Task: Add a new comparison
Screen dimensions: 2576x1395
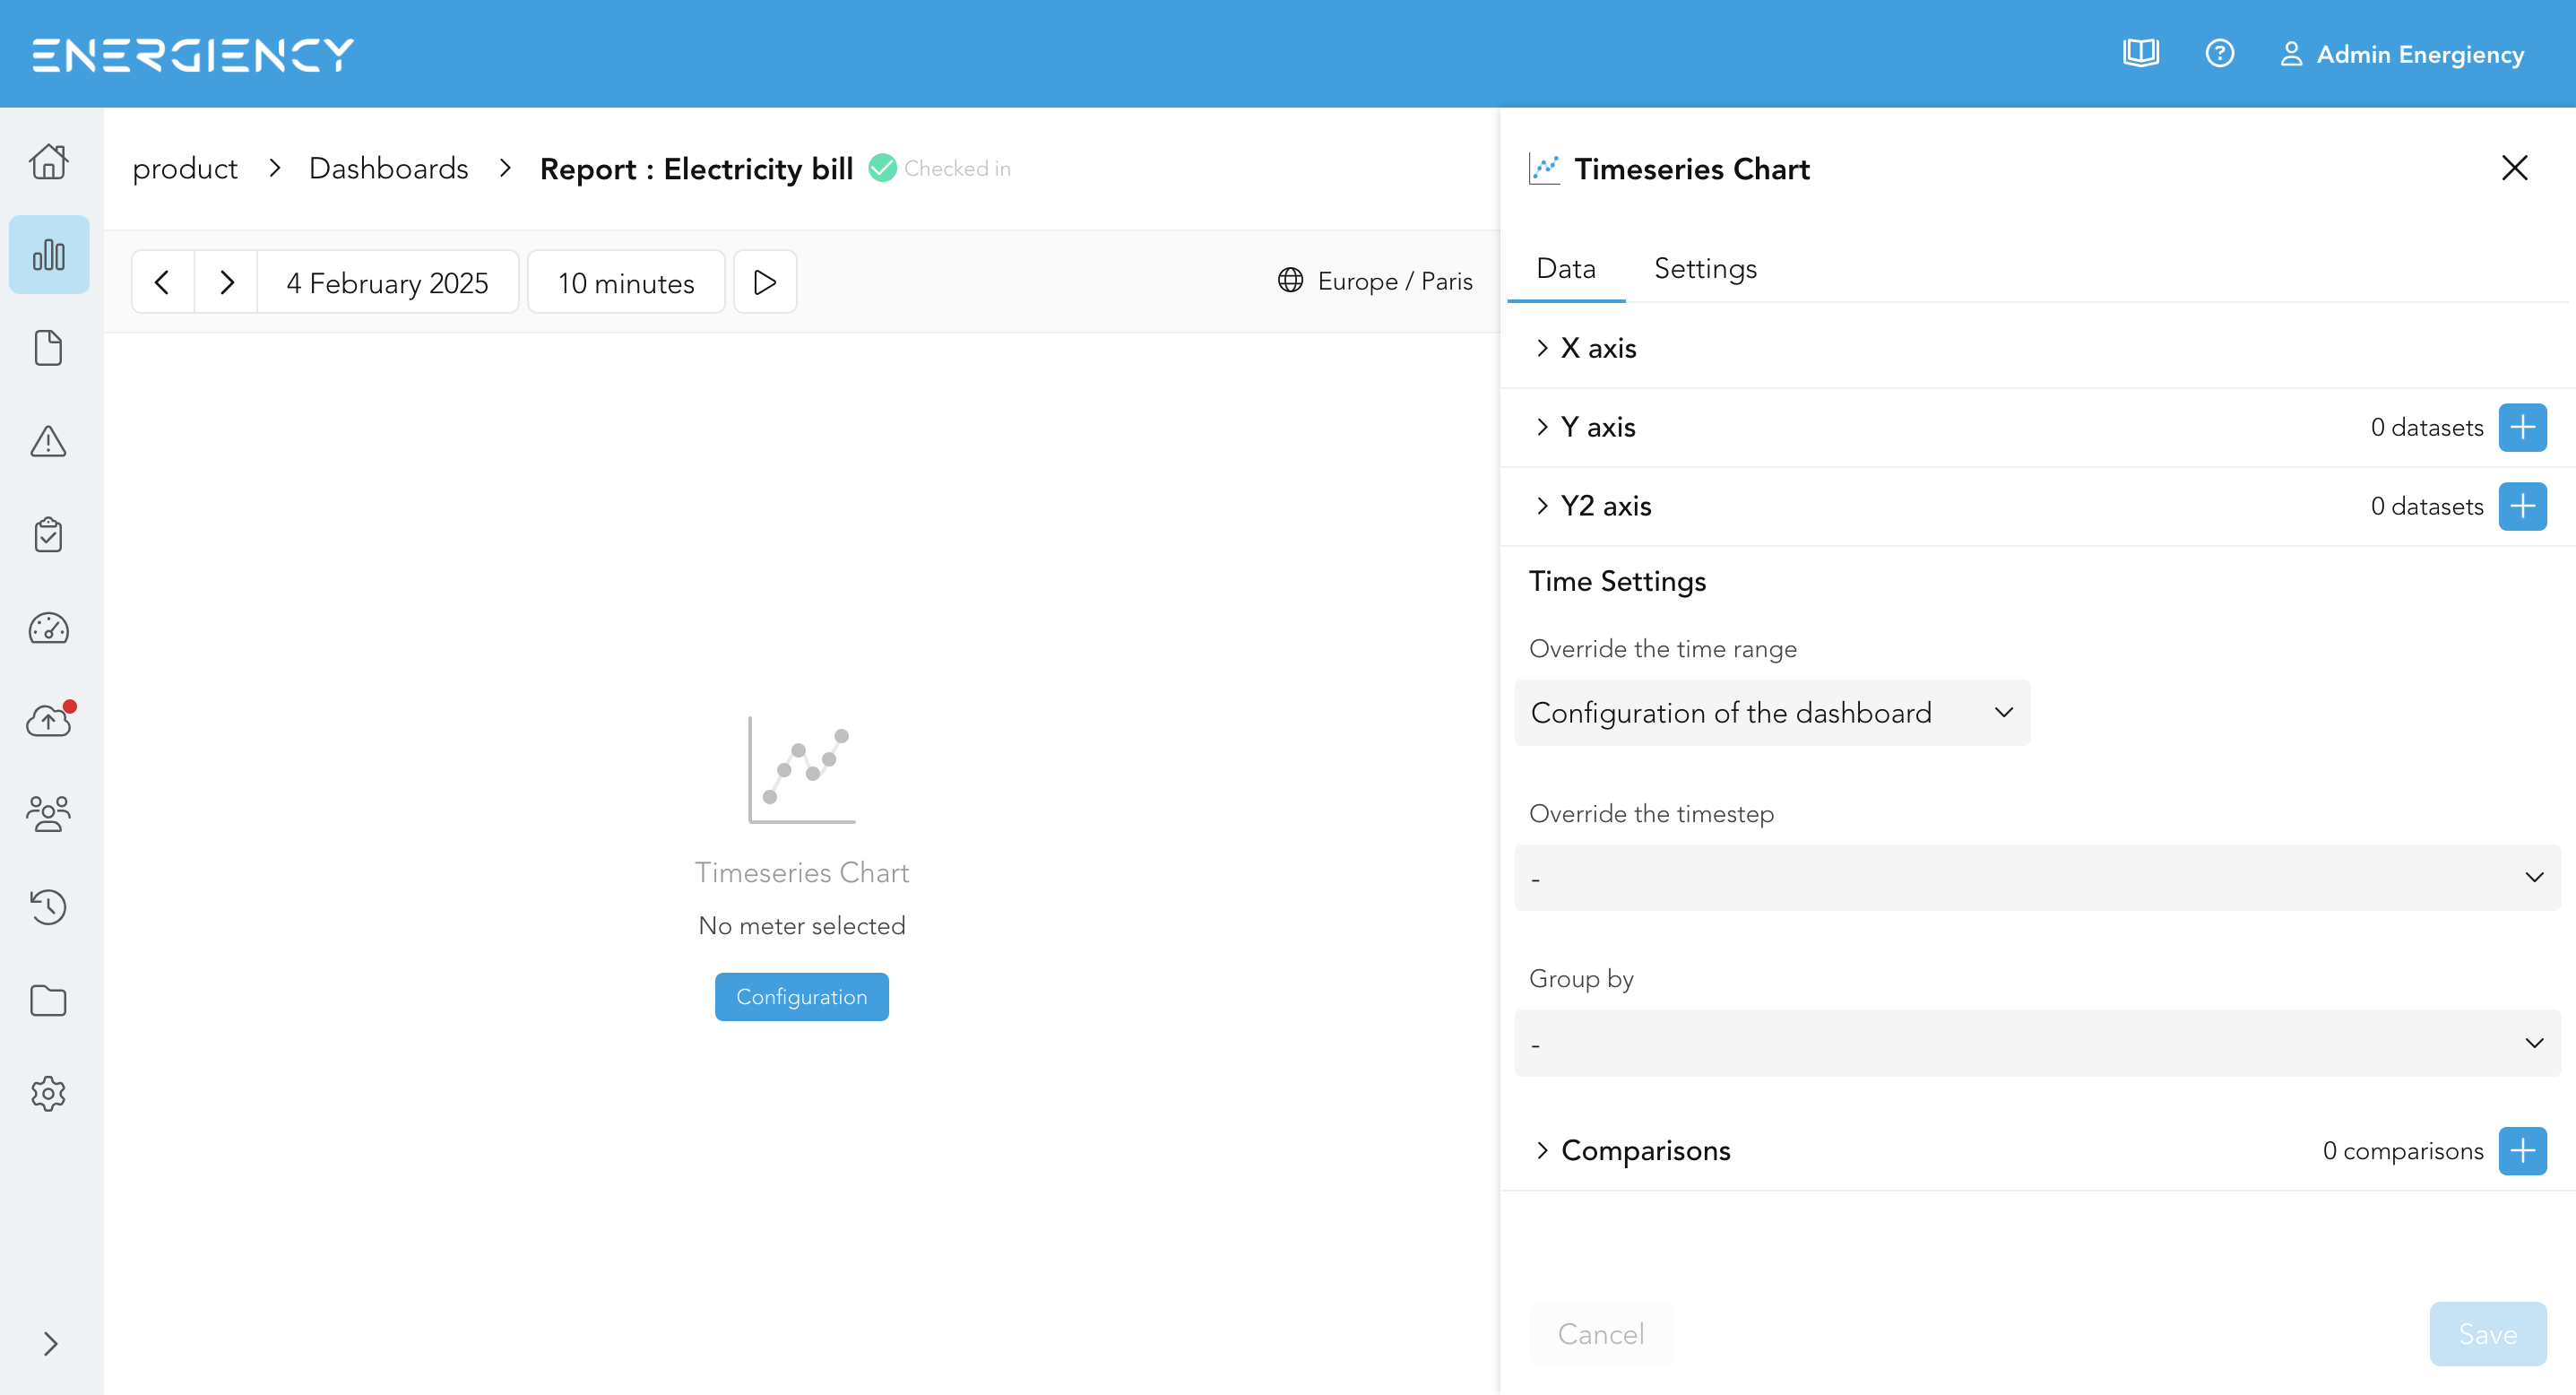Action: pyautogui.click(x=2523, y=1151)
